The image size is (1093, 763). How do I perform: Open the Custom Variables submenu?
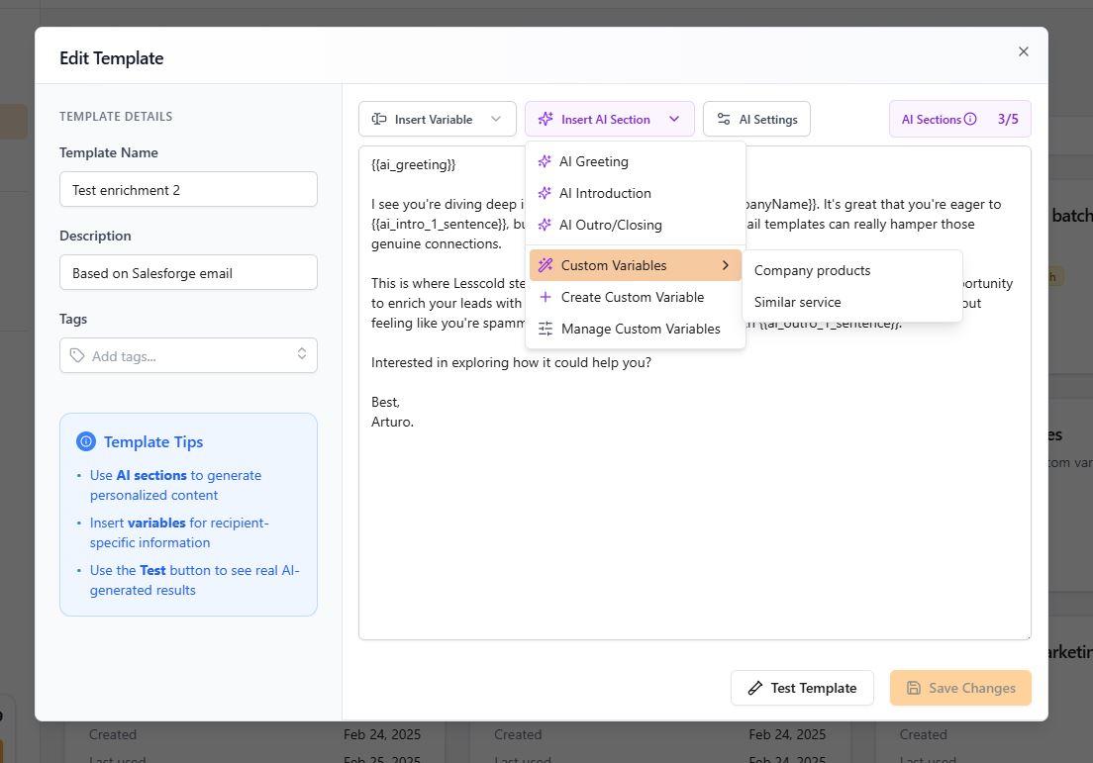coord(635,265)
